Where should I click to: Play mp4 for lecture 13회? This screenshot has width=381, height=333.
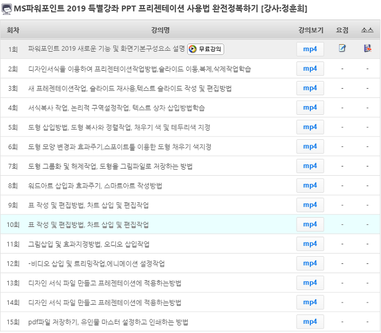(310, 283)
